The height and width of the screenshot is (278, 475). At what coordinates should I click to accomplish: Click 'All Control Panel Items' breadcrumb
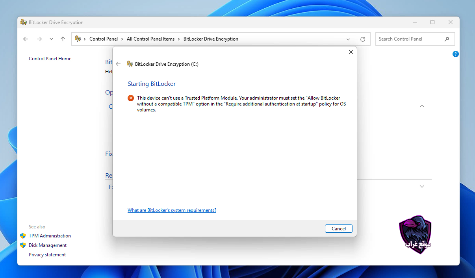tap(150, 39)
